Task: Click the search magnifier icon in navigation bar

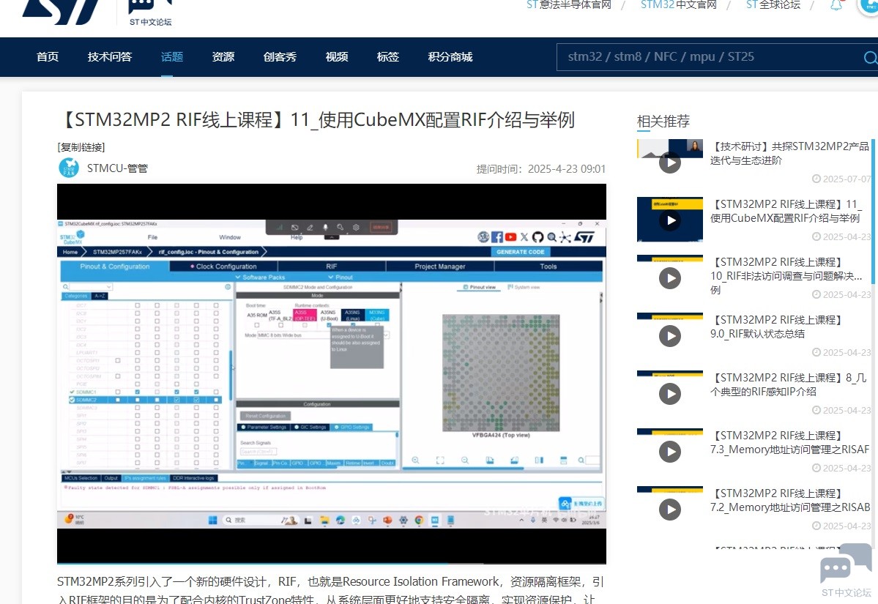Action: [870, 57]
